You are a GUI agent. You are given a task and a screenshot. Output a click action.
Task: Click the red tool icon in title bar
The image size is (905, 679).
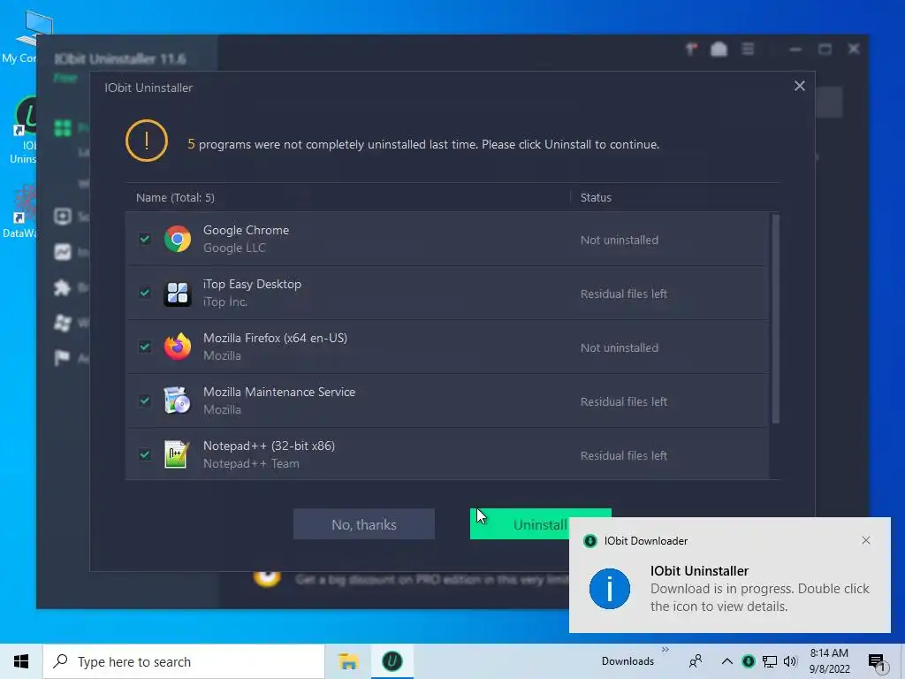tap(691, 50)
